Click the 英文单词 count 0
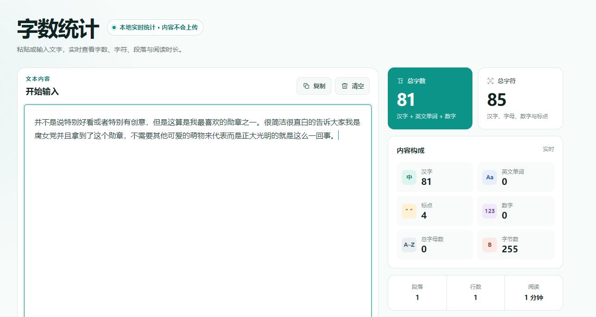 [504, 182]
